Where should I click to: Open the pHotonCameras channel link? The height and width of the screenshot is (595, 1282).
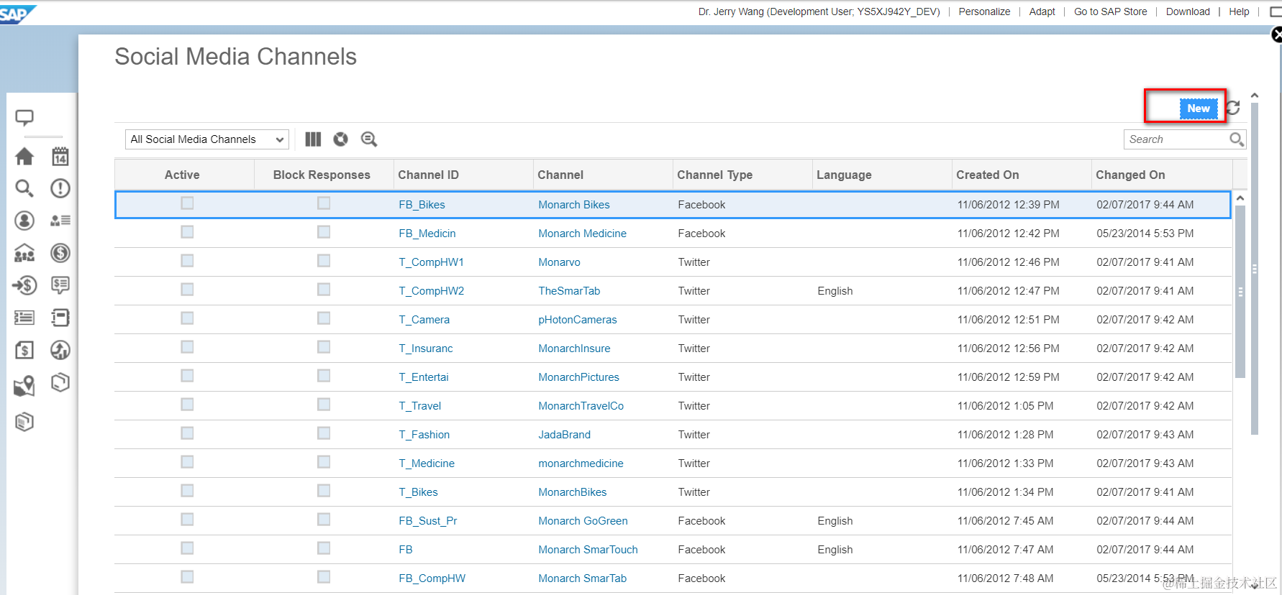(x=578, y=320)
